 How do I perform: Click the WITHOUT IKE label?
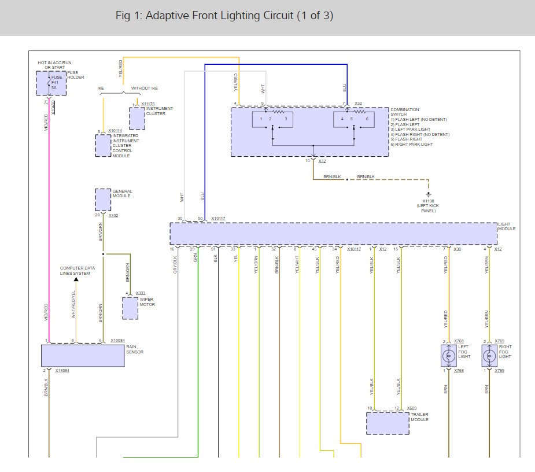(x=145, y=88)
